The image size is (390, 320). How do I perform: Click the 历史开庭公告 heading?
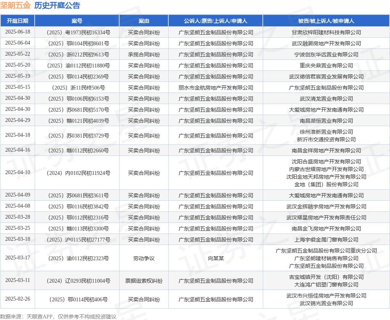coord(57,5)
